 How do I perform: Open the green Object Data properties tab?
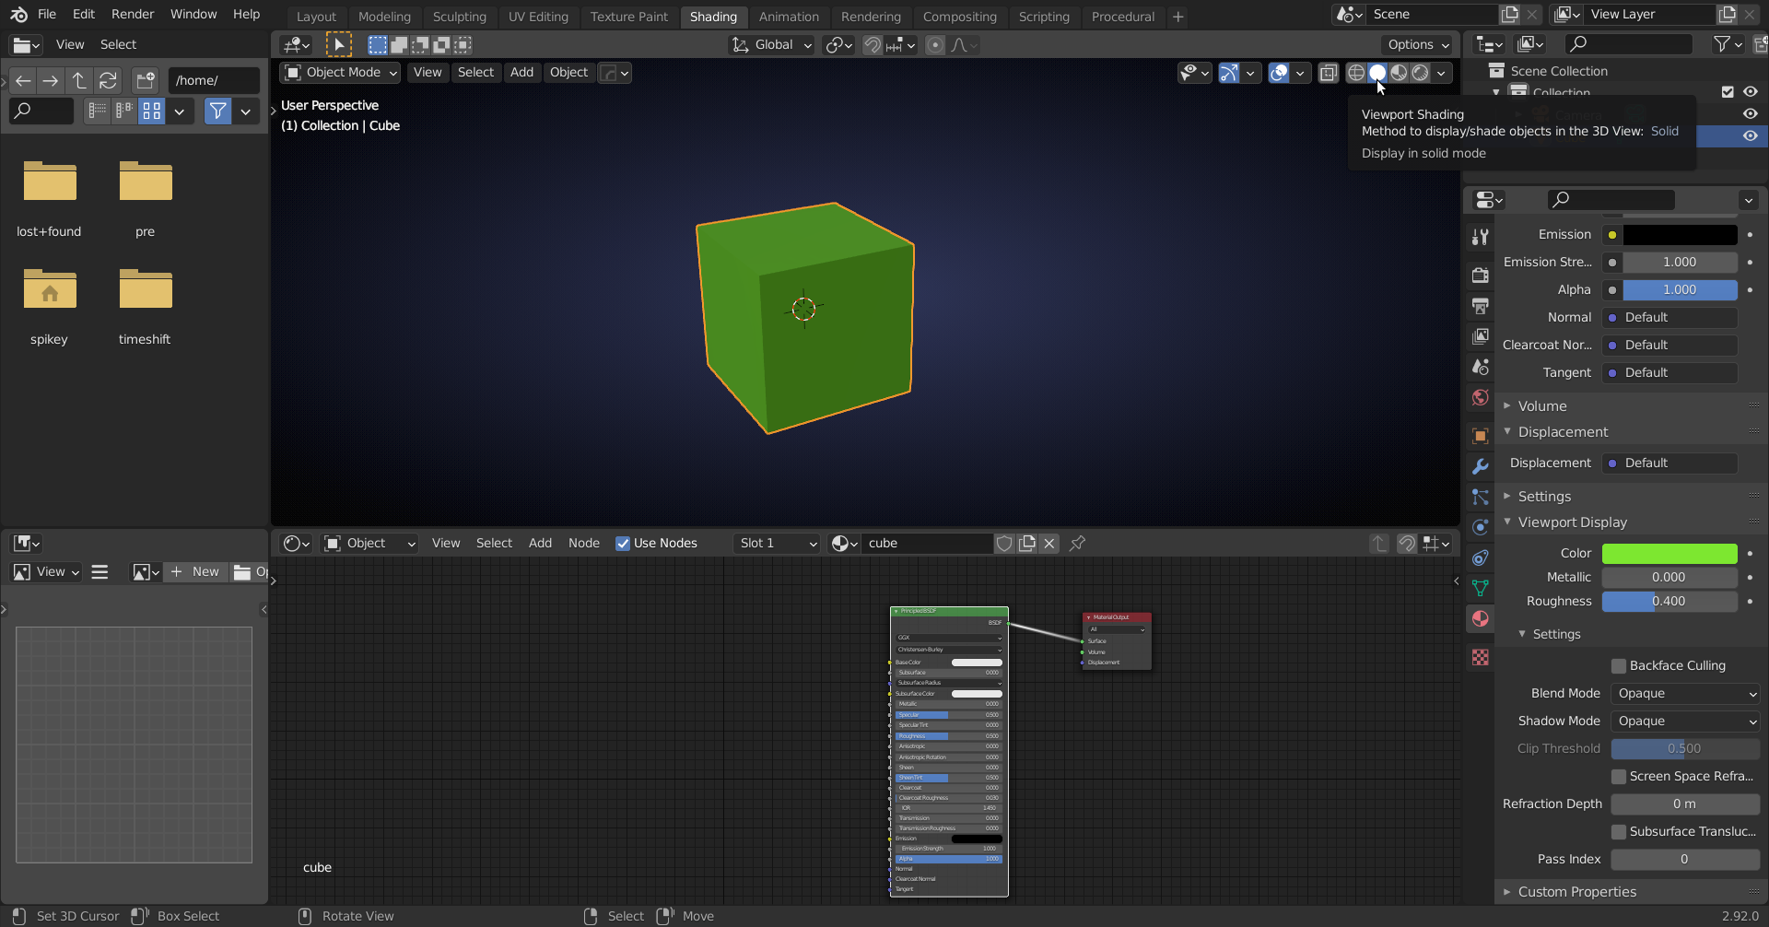tap(1481, 587)
